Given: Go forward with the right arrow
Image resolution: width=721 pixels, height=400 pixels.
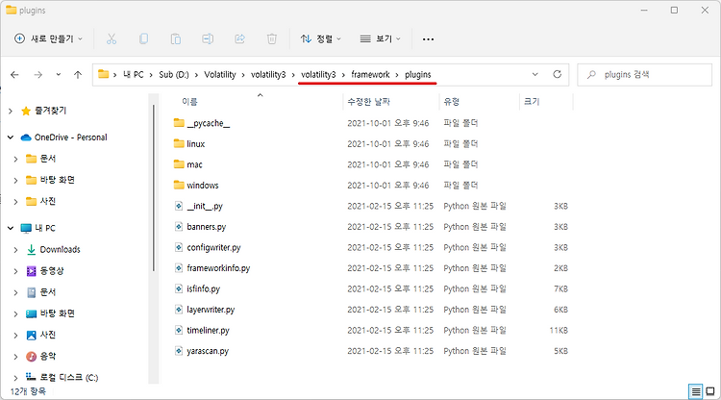Looking at the screenshot, I should coord(37,74).
